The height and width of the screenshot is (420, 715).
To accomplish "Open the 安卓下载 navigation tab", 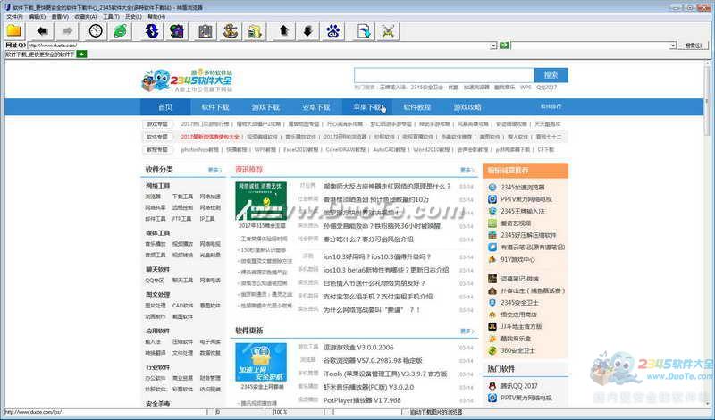I will coord(316,107).
